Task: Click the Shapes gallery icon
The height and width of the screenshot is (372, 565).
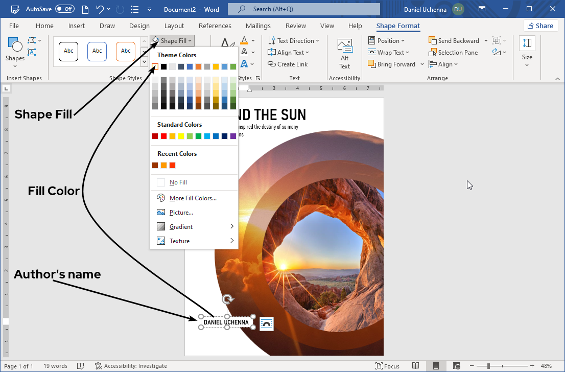Action: pyautogui.click(x=15, y=49)
